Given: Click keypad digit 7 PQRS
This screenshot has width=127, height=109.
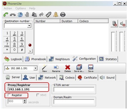Looking at the screenshot, I should click(7, 45).
